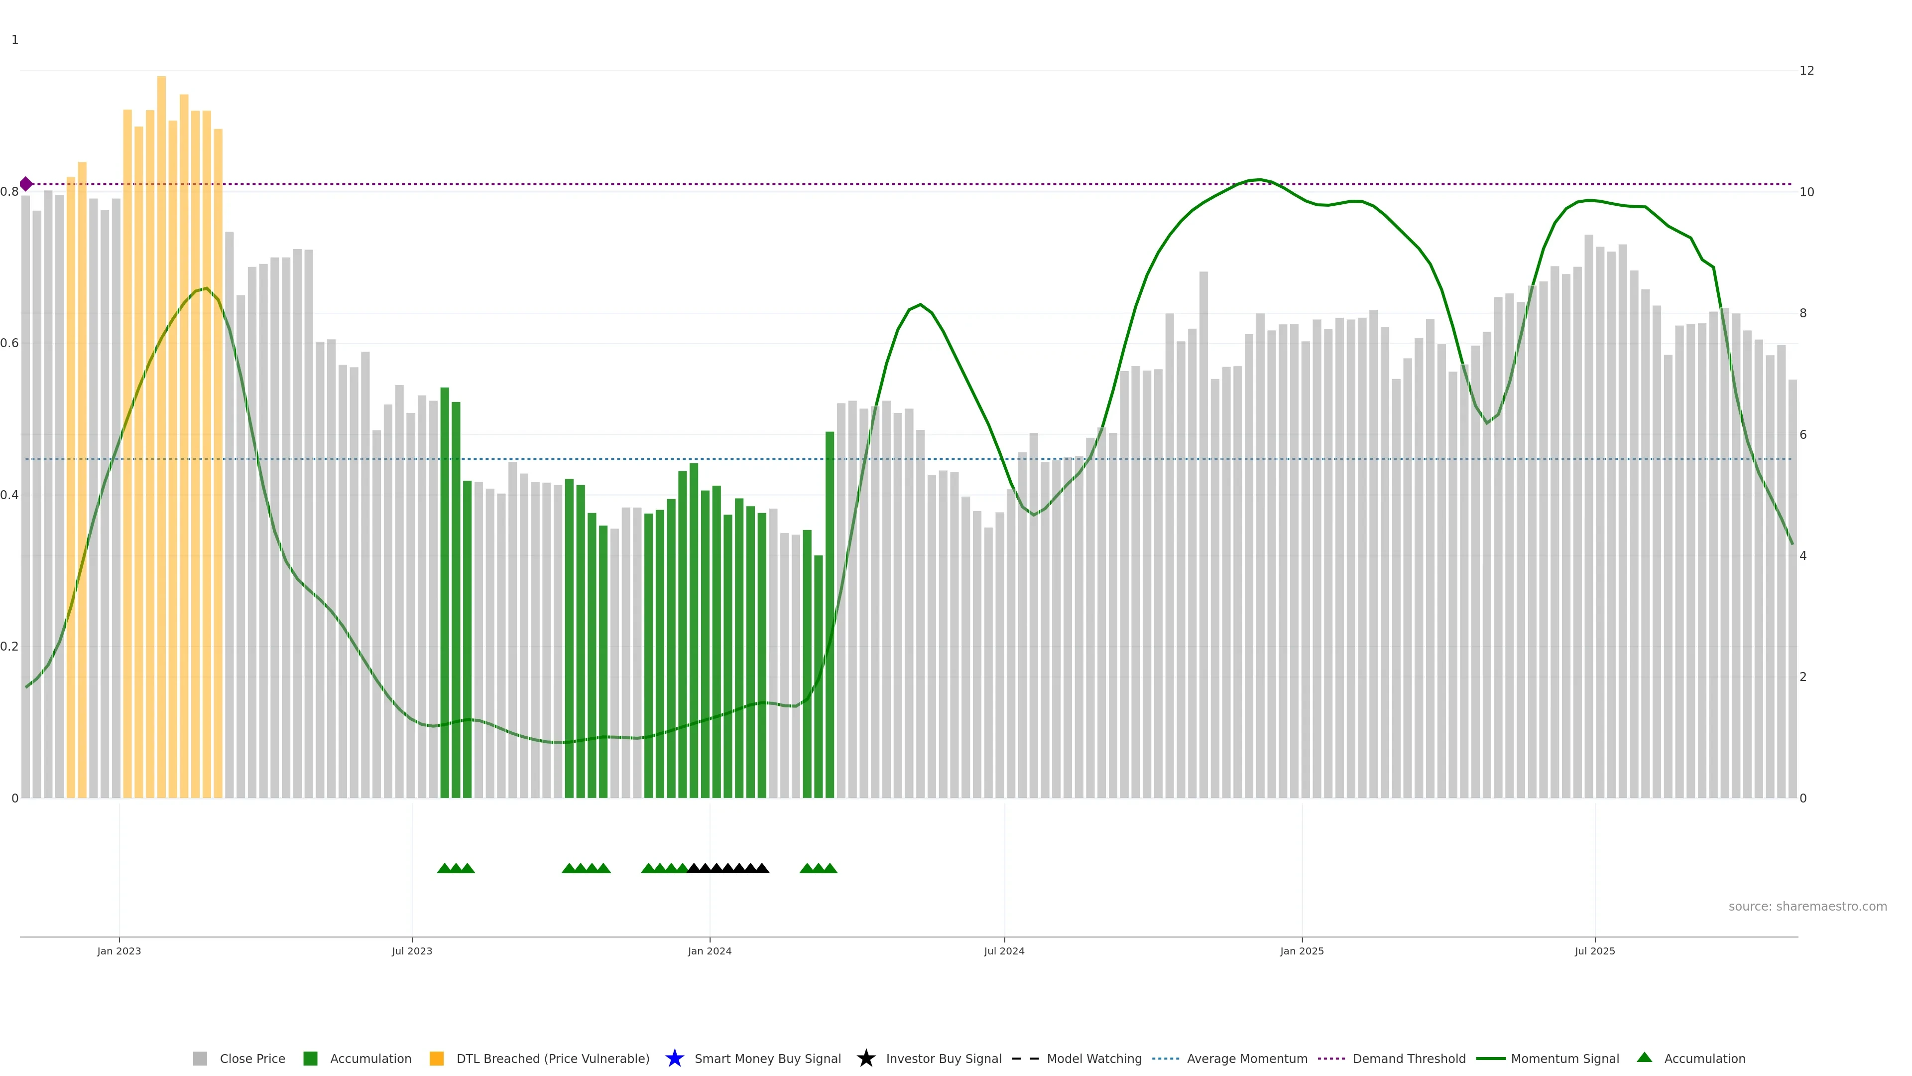The height and width of the screenshot is (1076, 1912).
Task: Click the Jul 2023 axis label
Action: (x=412, y=951)
